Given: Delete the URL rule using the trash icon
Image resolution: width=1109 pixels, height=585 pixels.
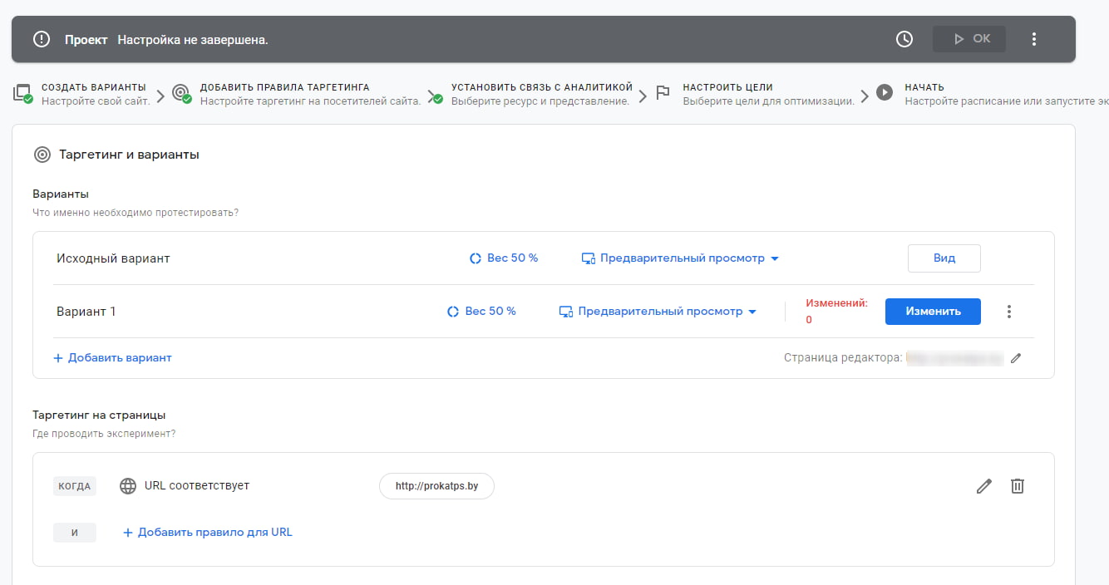Looking at the screenshot, I should (1018, 485).
